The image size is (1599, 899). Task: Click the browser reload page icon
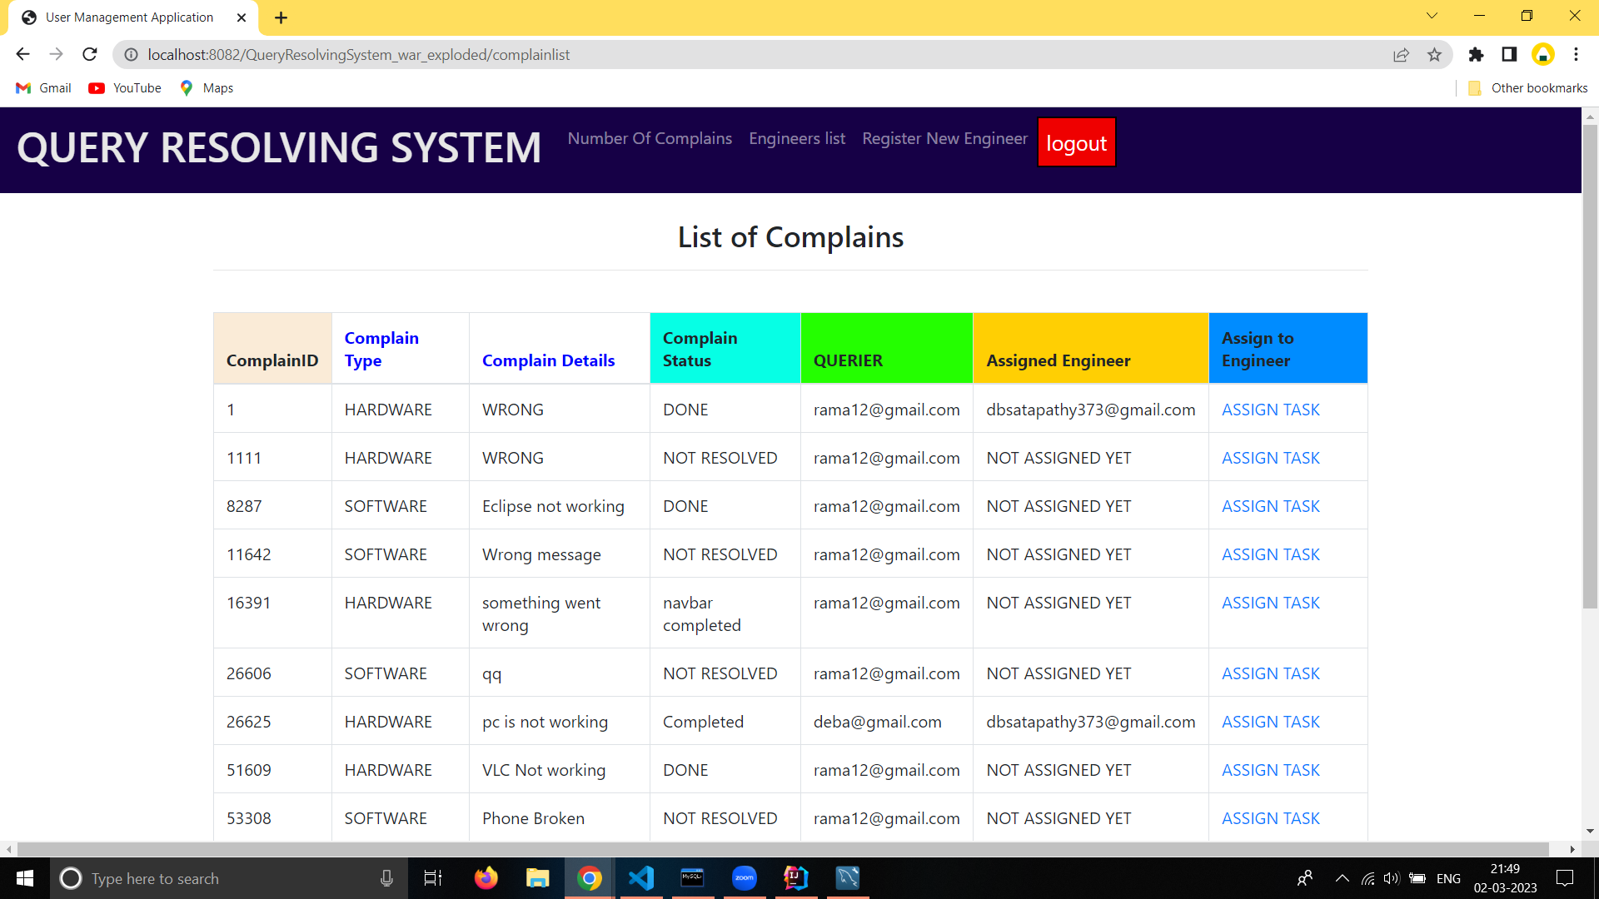[90, 55]
